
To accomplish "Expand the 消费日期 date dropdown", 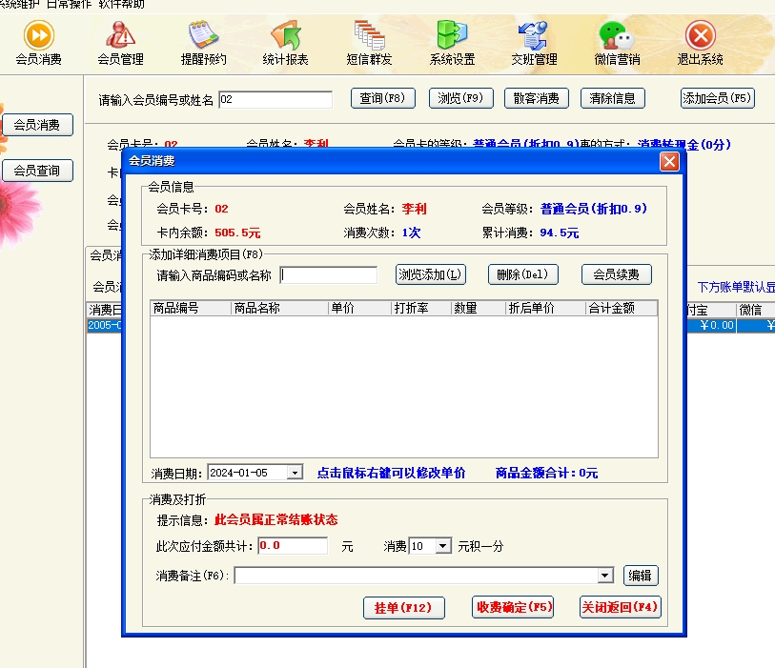I will [x=295, y=473].
